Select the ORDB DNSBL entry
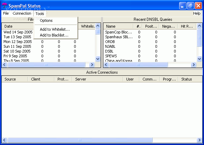The width and height of the screenshot is (204, 145). 150,42
